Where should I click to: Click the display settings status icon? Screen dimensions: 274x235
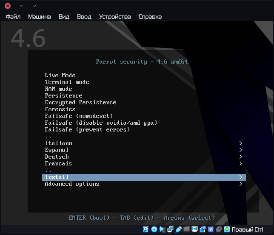194,229
